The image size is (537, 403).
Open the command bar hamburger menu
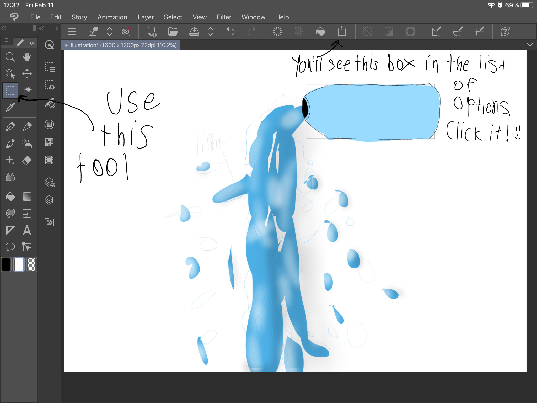(72, 32)
